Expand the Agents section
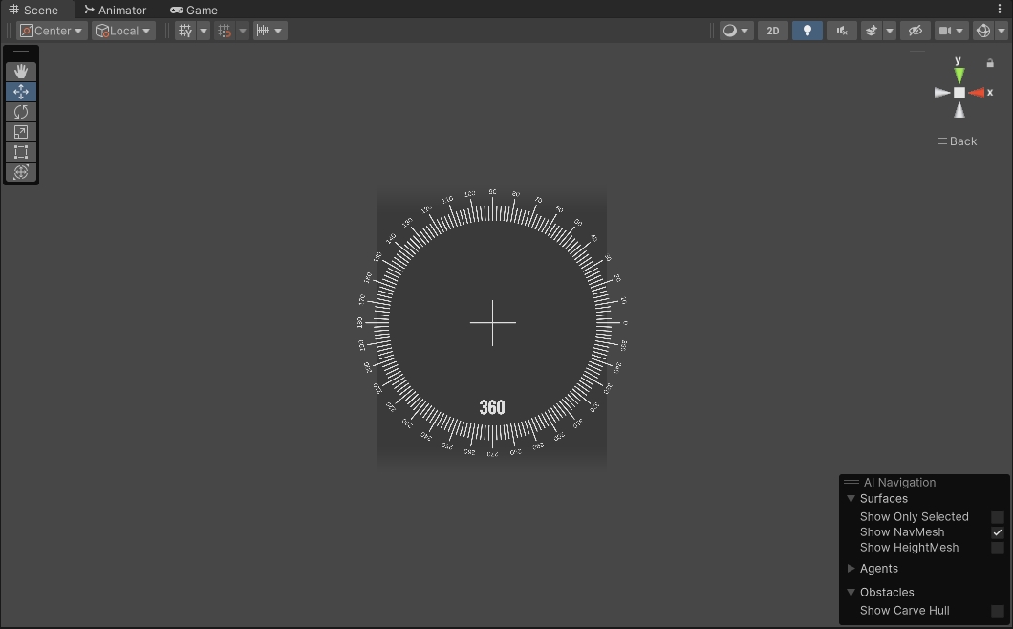This screenshot has height=629, width=1013. coord(851,568)
